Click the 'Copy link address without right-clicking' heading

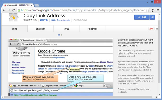136,43
